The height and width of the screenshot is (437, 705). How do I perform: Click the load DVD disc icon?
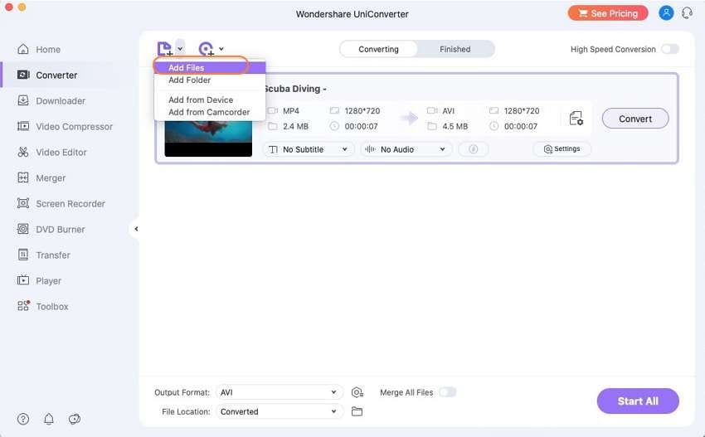click(207, 49)
